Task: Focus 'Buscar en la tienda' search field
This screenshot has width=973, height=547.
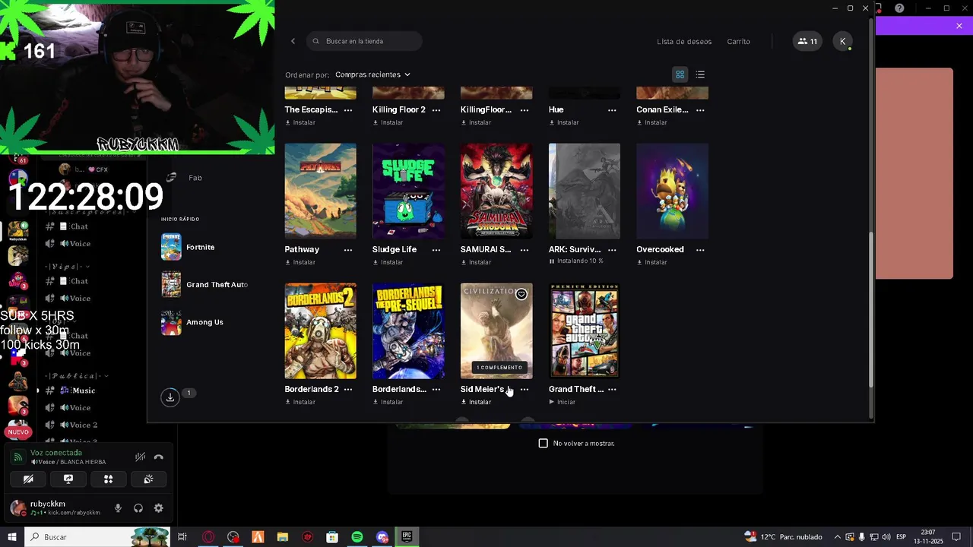Action: coord(365,41)
